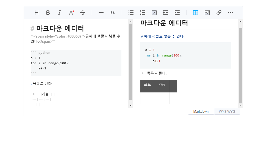Insert a blockquote using the quote icon
Viewport: 278px width, 161px height.
click(x=112, y=12)
